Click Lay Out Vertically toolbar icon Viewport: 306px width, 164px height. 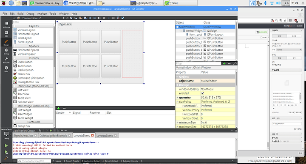coord(94,18)
